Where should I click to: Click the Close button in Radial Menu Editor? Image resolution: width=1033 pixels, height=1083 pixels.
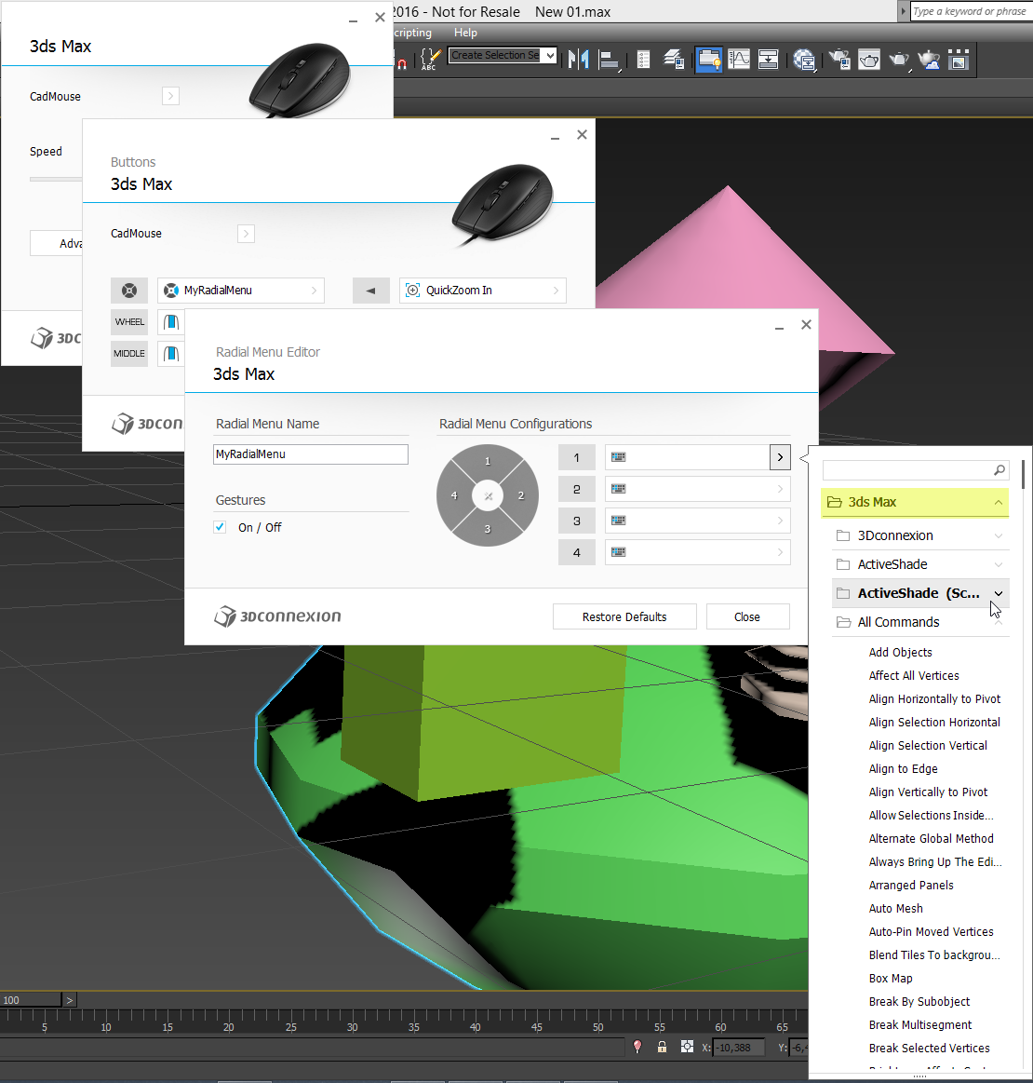747,616
